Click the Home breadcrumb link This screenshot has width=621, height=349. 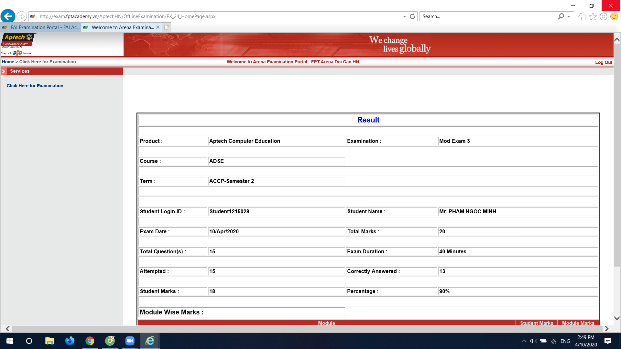[8, 62]
